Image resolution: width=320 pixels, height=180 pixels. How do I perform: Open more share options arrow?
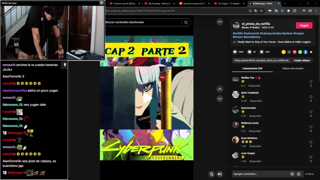click(311, 52)
